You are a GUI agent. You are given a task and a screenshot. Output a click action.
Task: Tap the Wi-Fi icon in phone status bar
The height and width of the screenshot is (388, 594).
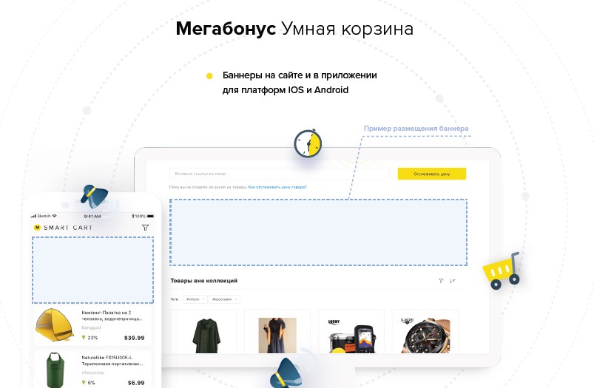click(55, 216)
